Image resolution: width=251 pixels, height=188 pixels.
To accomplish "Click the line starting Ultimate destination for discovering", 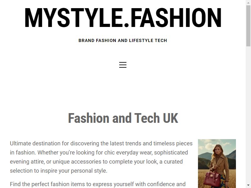I will [101, 144].
